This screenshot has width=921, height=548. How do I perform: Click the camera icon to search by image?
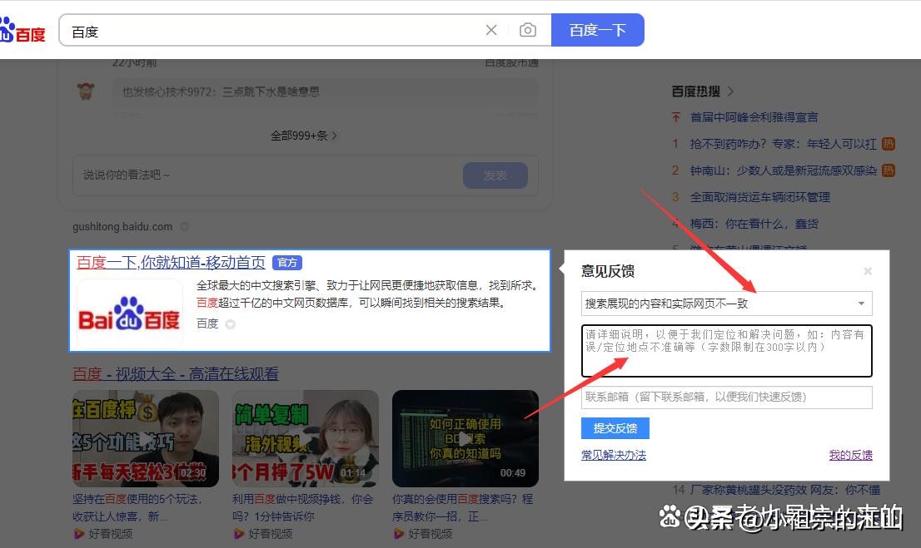(528, 29)
